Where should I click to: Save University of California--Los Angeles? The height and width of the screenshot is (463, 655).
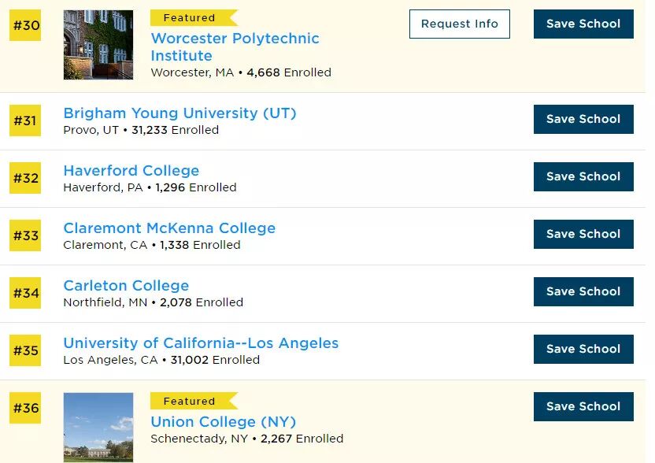click(x=583, y=349)
